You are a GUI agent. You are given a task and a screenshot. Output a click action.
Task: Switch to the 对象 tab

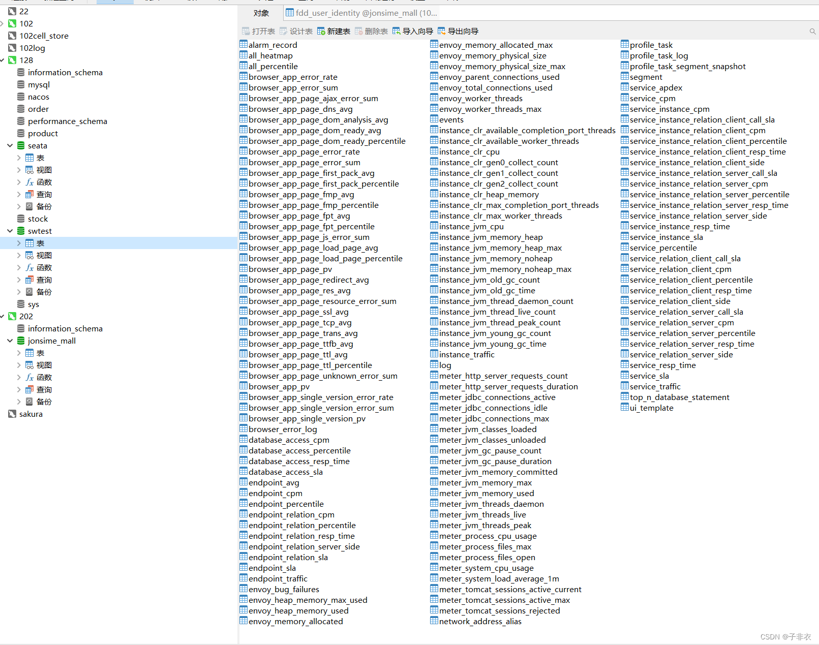(261, 13)
